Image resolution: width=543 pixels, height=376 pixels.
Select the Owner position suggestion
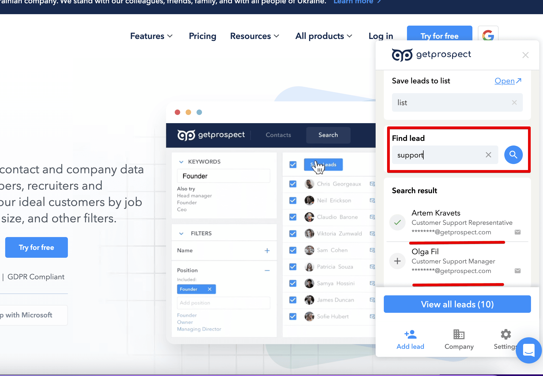click(185, 322)
